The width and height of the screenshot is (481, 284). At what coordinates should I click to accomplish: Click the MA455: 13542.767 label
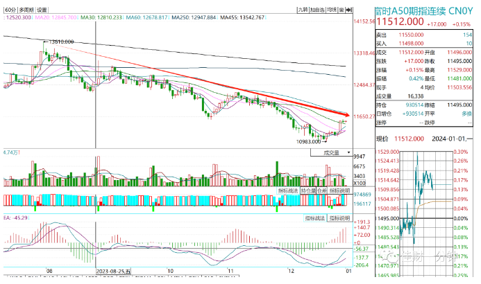pyautogui.click(x=242, y=17)
